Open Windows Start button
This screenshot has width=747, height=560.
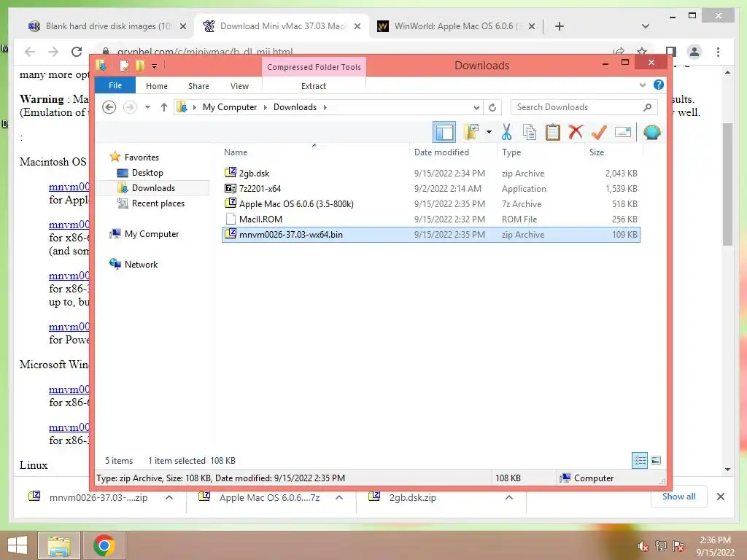coord(18,545)
